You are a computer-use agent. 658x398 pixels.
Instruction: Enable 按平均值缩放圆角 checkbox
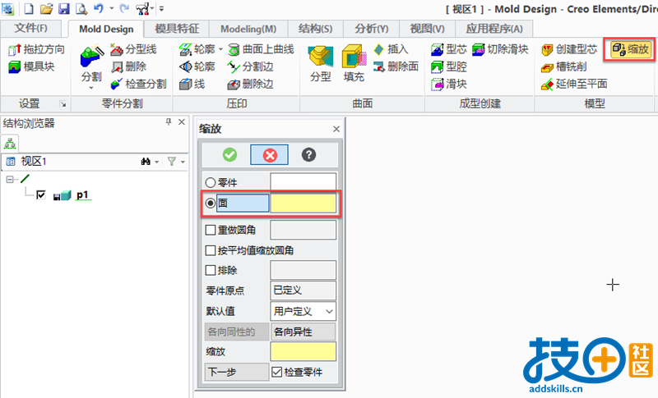click(x=211, y=250)
